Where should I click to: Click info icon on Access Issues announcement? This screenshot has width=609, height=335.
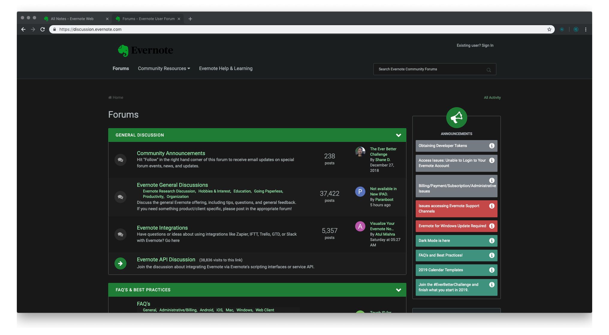[x=492, y=160]
